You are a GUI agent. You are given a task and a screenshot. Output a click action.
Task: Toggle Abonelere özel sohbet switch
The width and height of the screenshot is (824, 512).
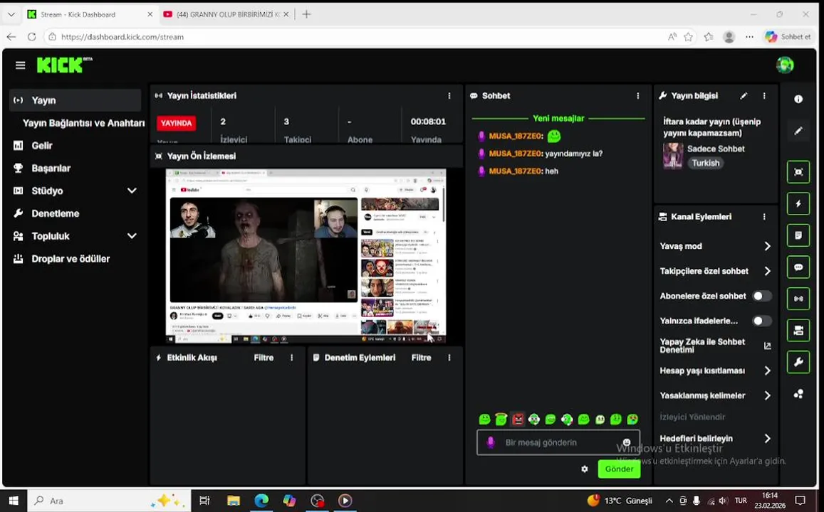(x=761, y=296)
